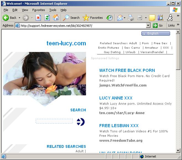Click the scrollbar up arrow
This screenshot has width=182, height=160.
coord(178,32)
